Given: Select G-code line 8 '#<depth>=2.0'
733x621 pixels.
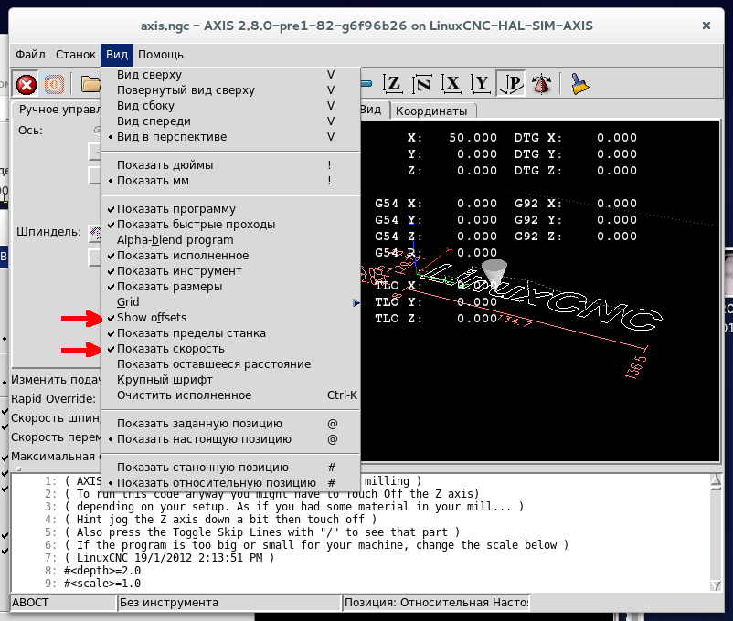Looking at the screenshot, I should coord(102,571).
